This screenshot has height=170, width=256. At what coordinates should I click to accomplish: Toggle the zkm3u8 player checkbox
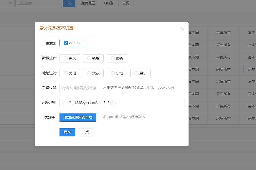66,43
